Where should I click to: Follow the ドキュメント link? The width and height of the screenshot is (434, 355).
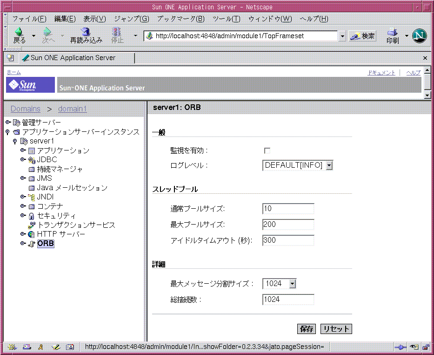pos(381,73)
